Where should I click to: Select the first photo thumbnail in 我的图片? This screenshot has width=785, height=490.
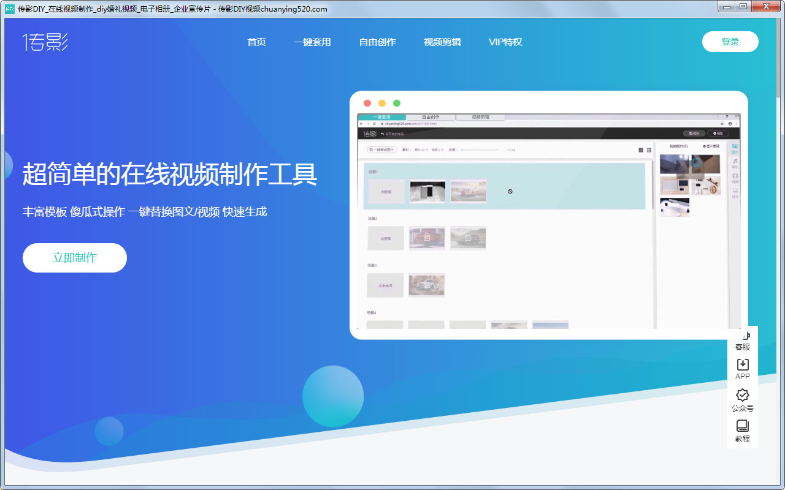tap(675, 164)
